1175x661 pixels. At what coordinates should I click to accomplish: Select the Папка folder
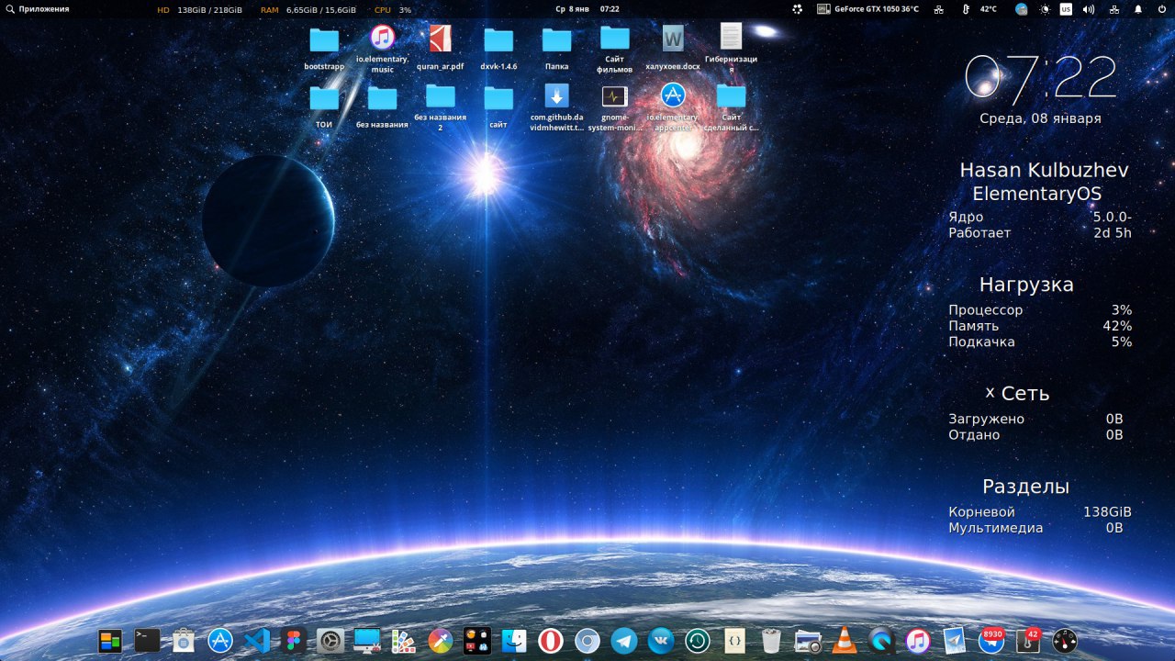click(556, 49)
